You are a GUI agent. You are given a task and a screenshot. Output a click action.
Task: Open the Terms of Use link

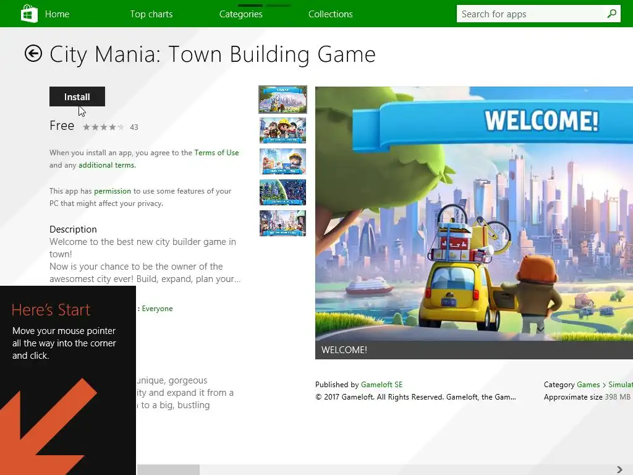(216, 153)
